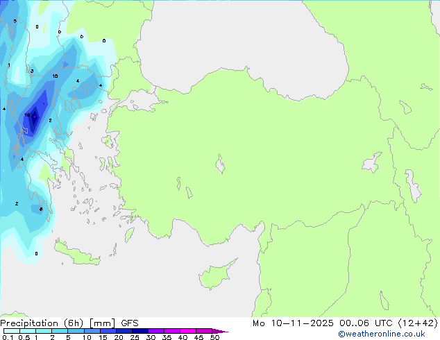The height and width of the screenshot is (340, 440).
Task: Click the legend label '45'
Action: pos(198,337)
